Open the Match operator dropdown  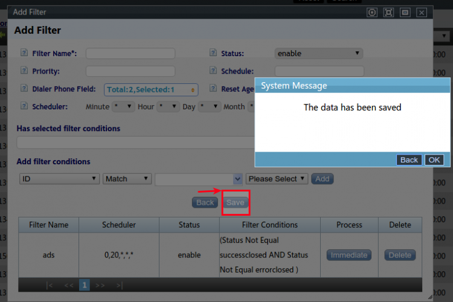pos(127,179)
